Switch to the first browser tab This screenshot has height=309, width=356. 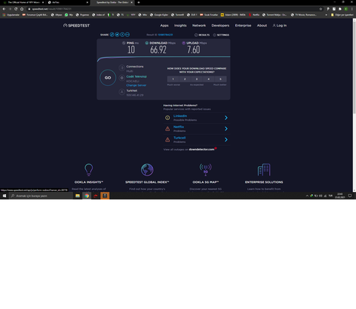click(24, 2)
